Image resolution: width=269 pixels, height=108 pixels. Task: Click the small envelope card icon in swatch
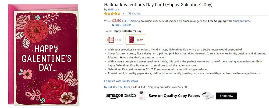pyautogui.click(x=110, y=40)
